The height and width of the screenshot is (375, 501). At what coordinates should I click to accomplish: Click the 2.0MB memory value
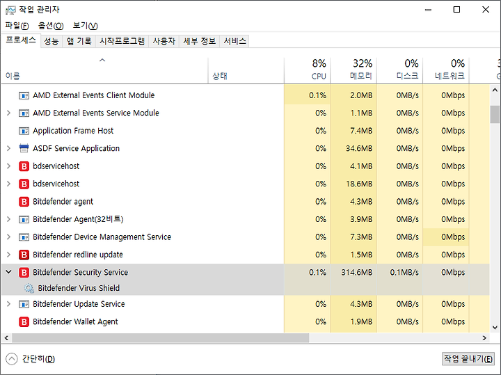[361, 95]
